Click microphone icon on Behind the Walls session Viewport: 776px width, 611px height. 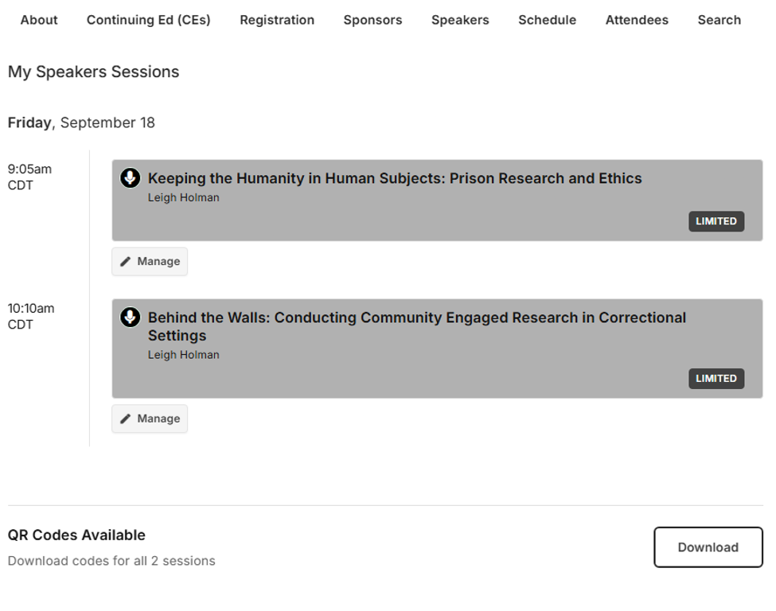click(131, 317)
